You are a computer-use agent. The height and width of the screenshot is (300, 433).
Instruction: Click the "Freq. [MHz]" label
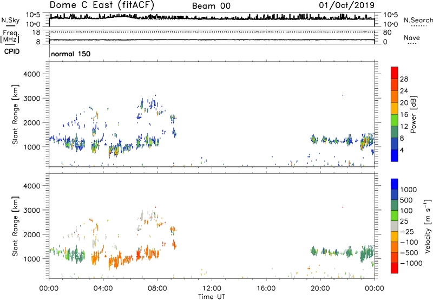pyautogui.click(x=10, y=37)
